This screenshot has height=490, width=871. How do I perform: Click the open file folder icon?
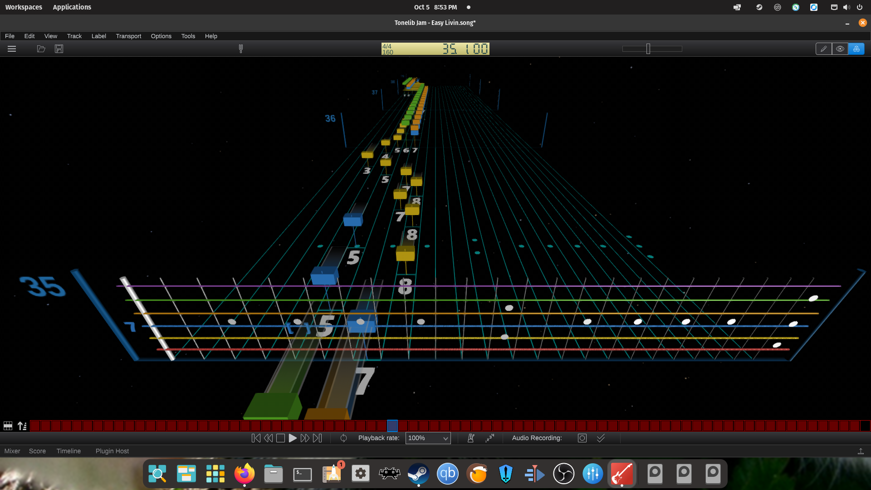41,49
